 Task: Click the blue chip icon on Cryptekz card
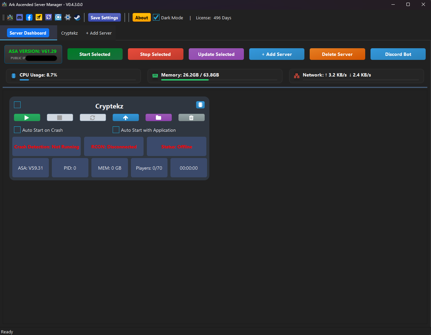pos(200,105)
